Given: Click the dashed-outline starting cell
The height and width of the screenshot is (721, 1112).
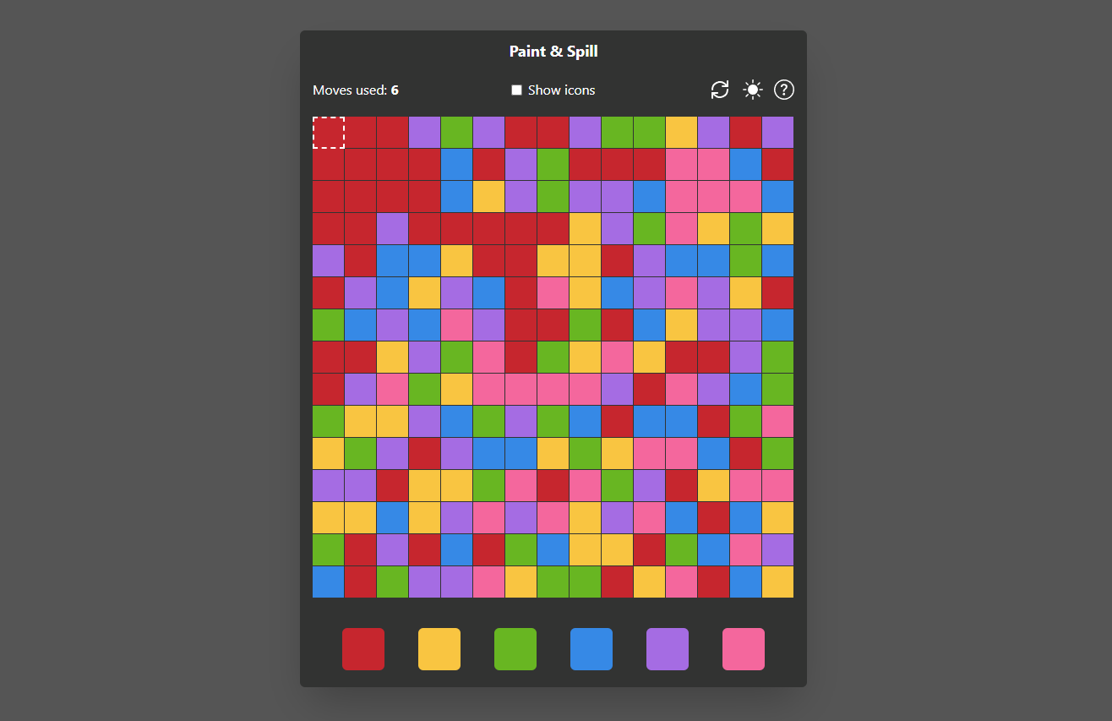Looking at the screenshot, I should click(329, 132).
